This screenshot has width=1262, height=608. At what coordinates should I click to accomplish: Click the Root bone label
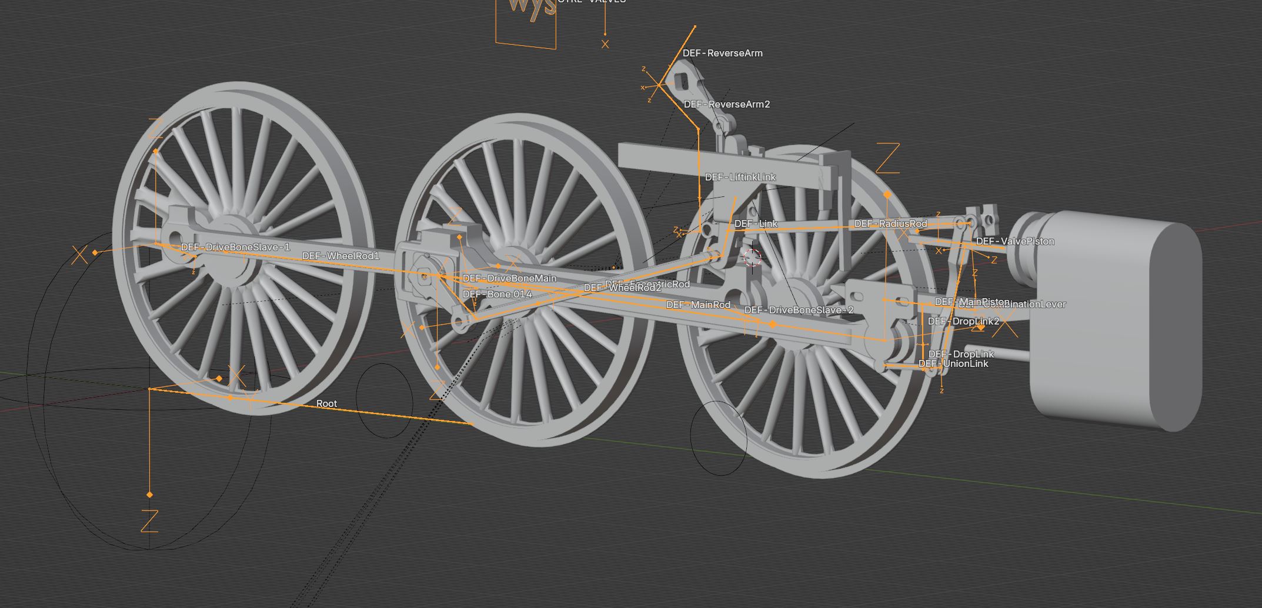point(326,403)
